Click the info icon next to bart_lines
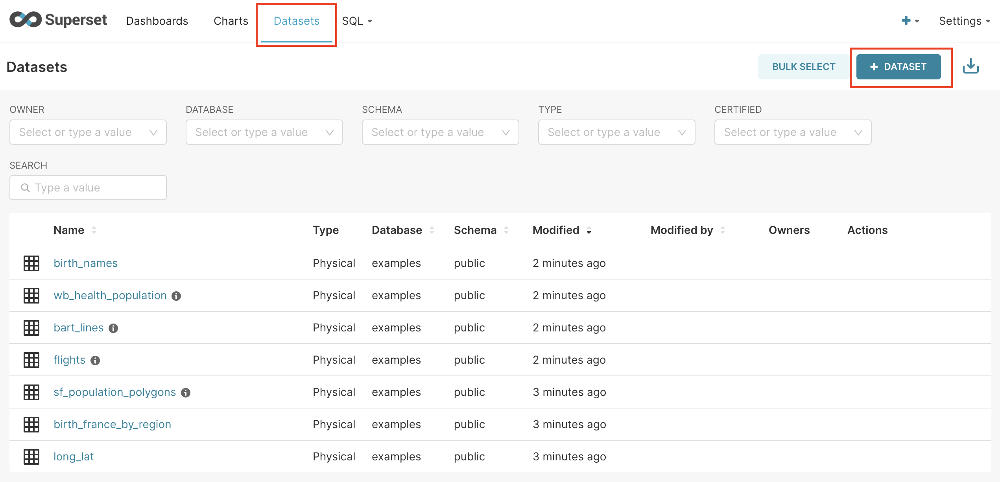1000x482 pixels. 113,328
